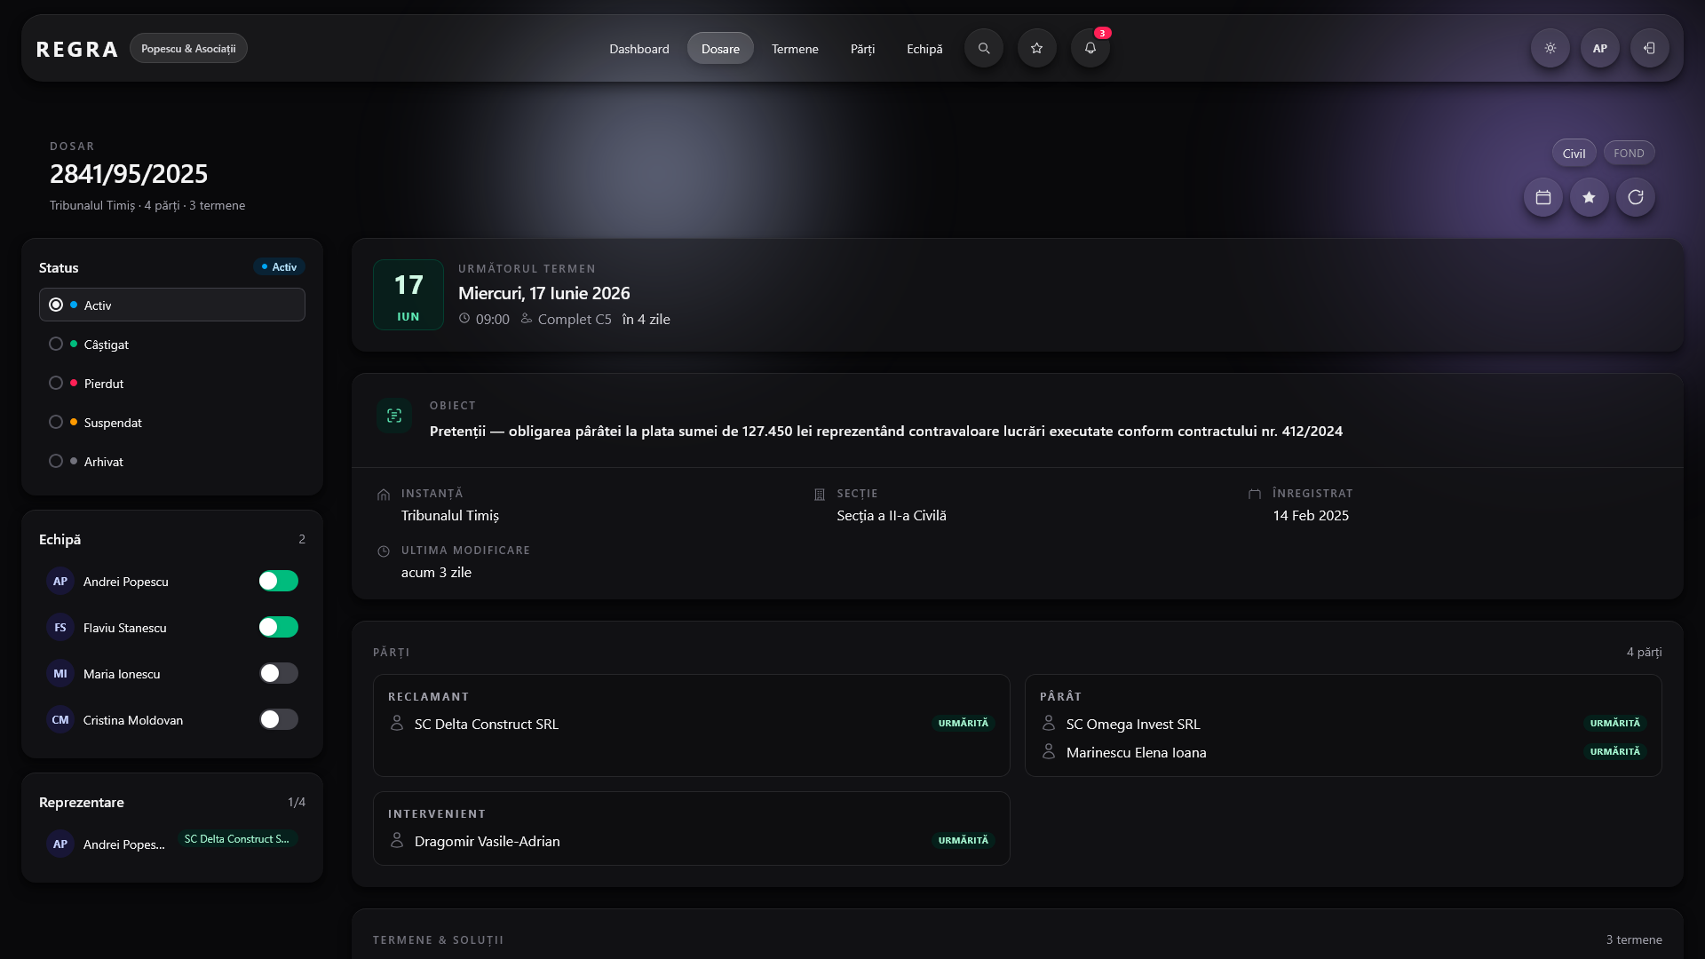The image size is (1705, 959).
Task: Select the Activ status radio option
Action: click(x=172, y=305)
